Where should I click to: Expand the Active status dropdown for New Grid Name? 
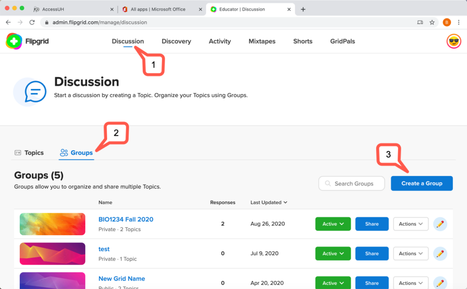pyautogui.click(x=333, y=283)
